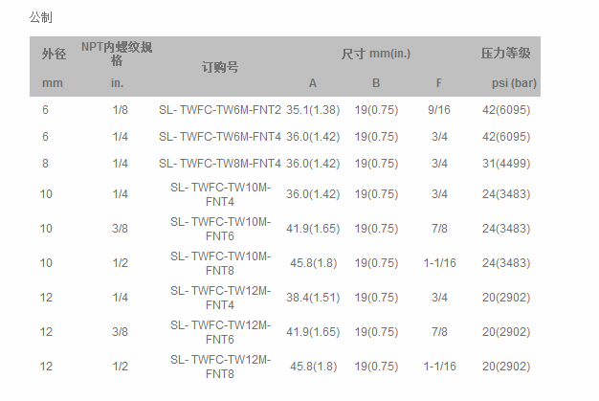The image size is (599, 401).
Task: Select the 公制 heading text
Action: tap(40, 17)
